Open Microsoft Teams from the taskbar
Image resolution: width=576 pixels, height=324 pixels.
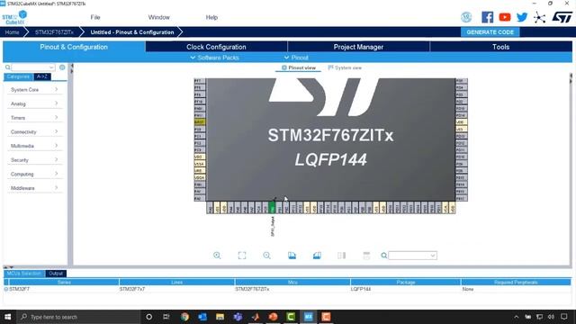click(x=238, y=317)
